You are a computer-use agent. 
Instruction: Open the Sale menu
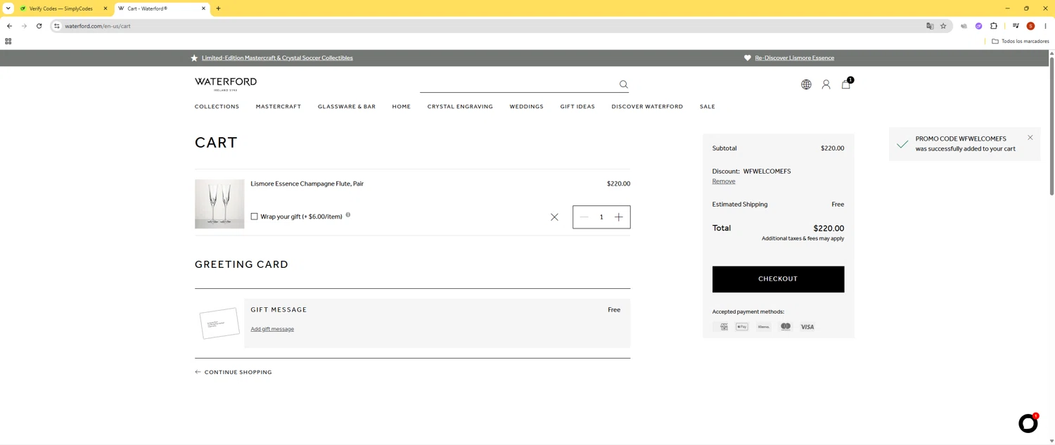[x=708, y=107]
